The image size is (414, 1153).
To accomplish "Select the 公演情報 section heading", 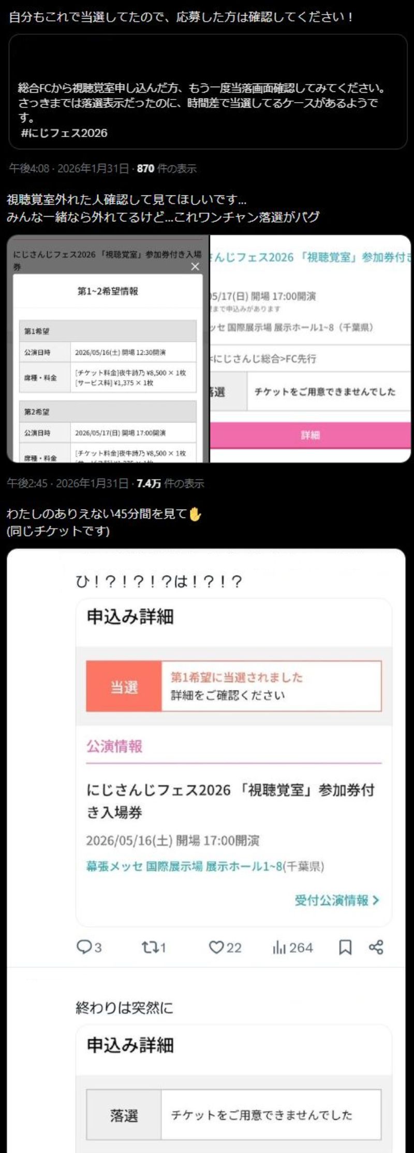I will click(x=114, y=746).
